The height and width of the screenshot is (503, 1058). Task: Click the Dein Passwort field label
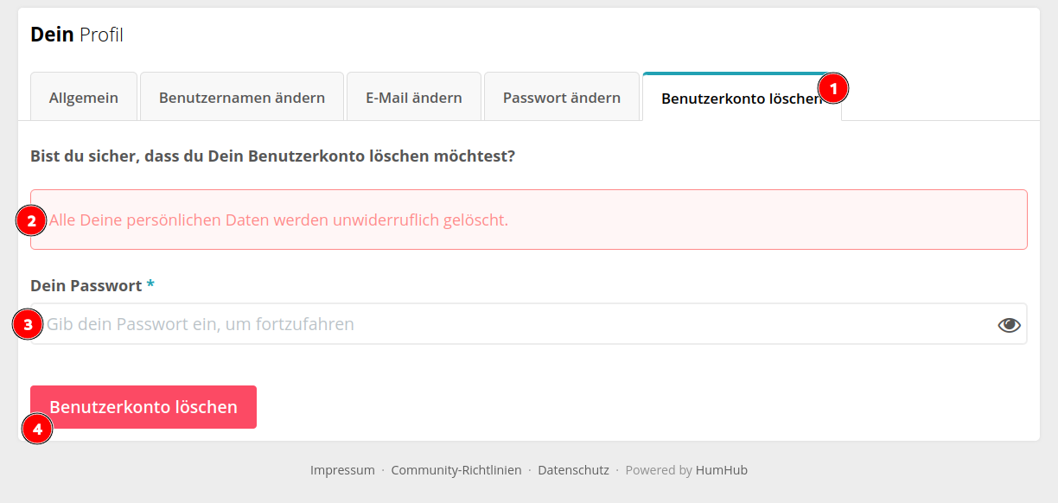point(86,285)
